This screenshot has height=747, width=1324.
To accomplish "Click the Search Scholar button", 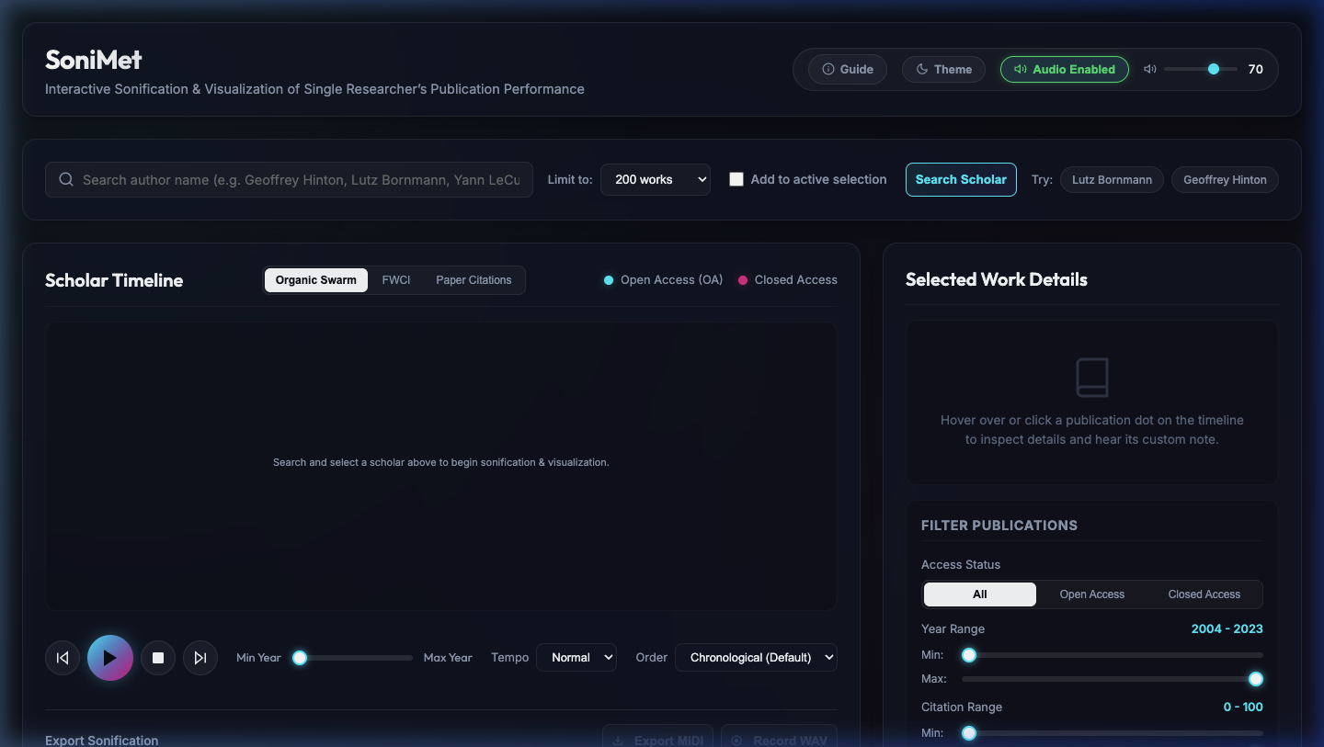I will (x=961, y=179).
